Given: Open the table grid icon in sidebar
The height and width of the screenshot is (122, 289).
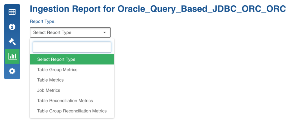Looking at the screenshot, I should point(12,12).
